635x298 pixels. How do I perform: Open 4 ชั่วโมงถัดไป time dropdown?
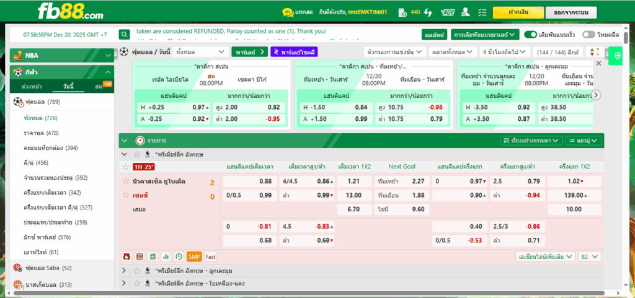505,52
